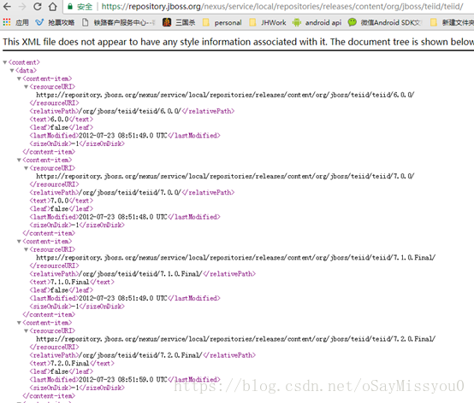Collapse resourceURI node of 7.1.0.Final item
474x403 pixels.
tap(26, 250)
